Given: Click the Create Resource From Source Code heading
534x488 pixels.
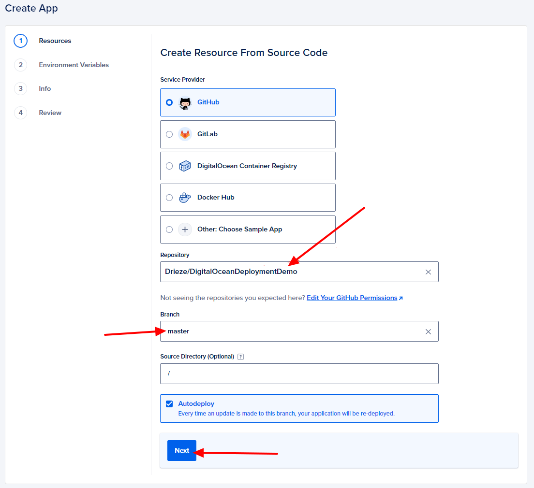Looking at the screenshot, I should [244, 53].
